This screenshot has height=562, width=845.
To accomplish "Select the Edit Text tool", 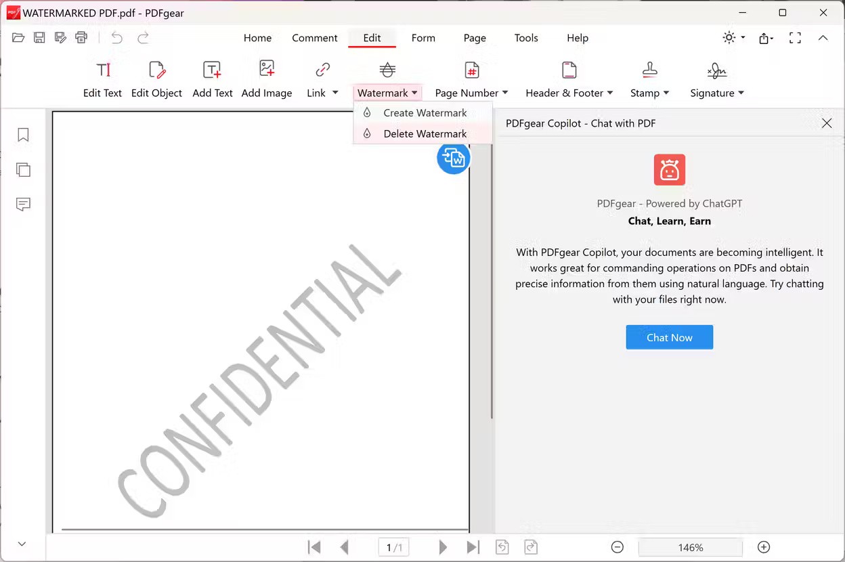I will pyautogui.click(x=102, y=79).
